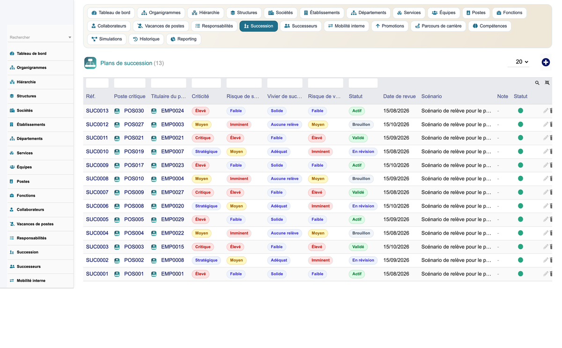Open Successeurs in the sidebar
This screenshot has width=562, height=348.
click(29, 267)
